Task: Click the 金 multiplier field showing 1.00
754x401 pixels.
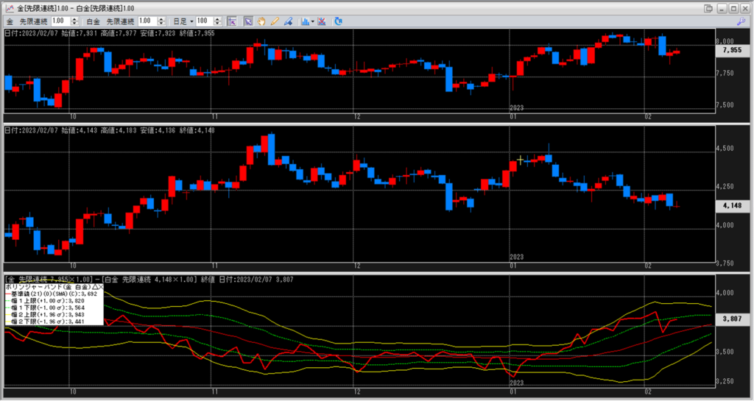Action: [60, 21]
